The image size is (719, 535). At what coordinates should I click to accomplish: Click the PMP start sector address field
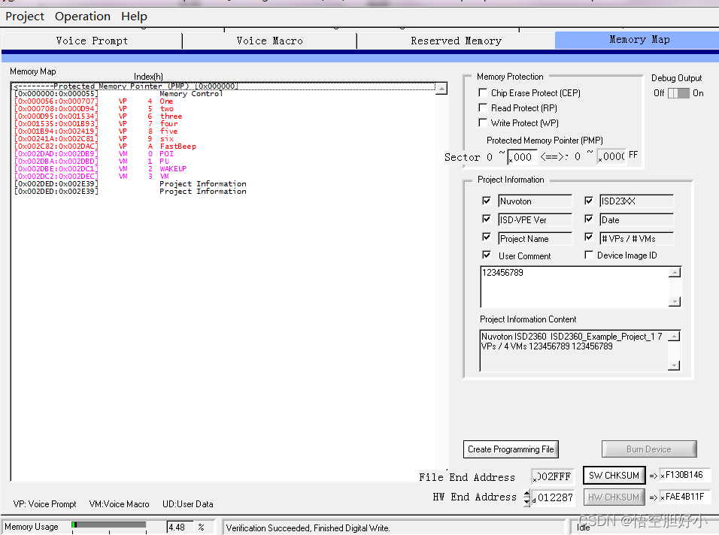pos(522,157)
